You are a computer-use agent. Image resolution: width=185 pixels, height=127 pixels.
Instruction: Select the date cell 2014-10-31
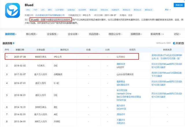(20, 107)
